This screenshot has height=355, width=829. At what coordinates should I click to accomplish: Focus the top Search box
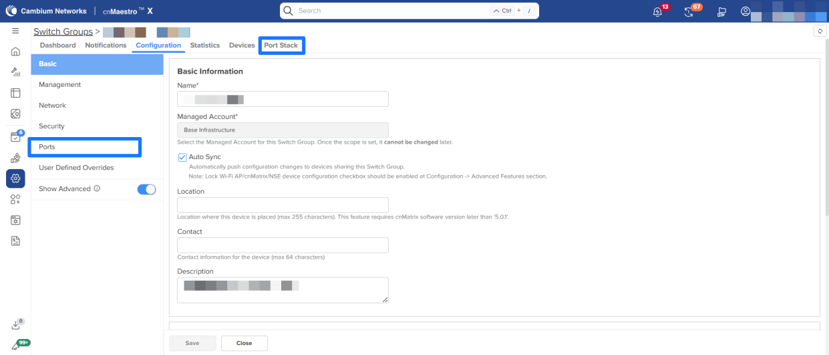tap(387, 11)
